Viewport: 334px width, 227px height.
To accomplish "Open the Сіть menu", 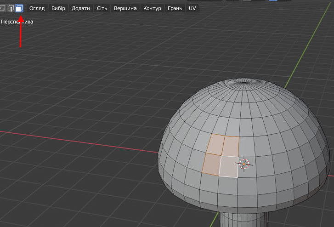I will tap(102, 8).
